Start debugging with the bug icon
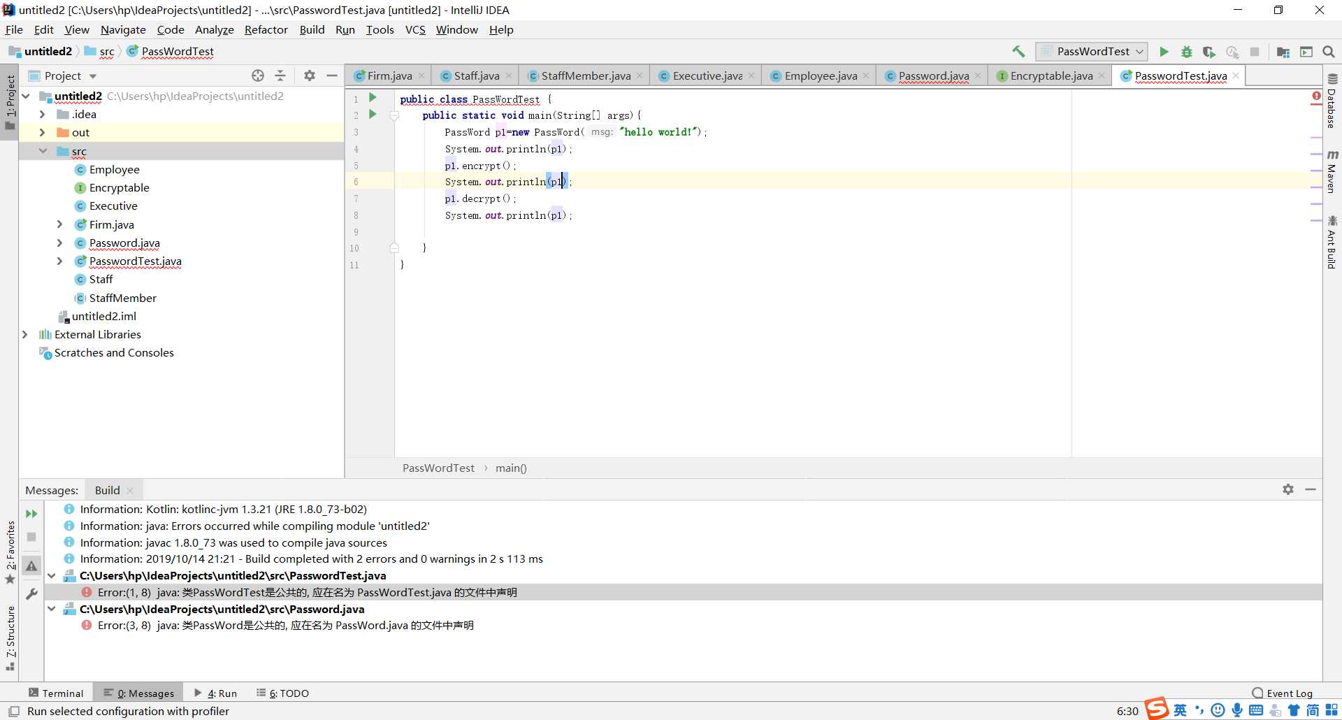 pyautogui.click(x=1187, y=52)
